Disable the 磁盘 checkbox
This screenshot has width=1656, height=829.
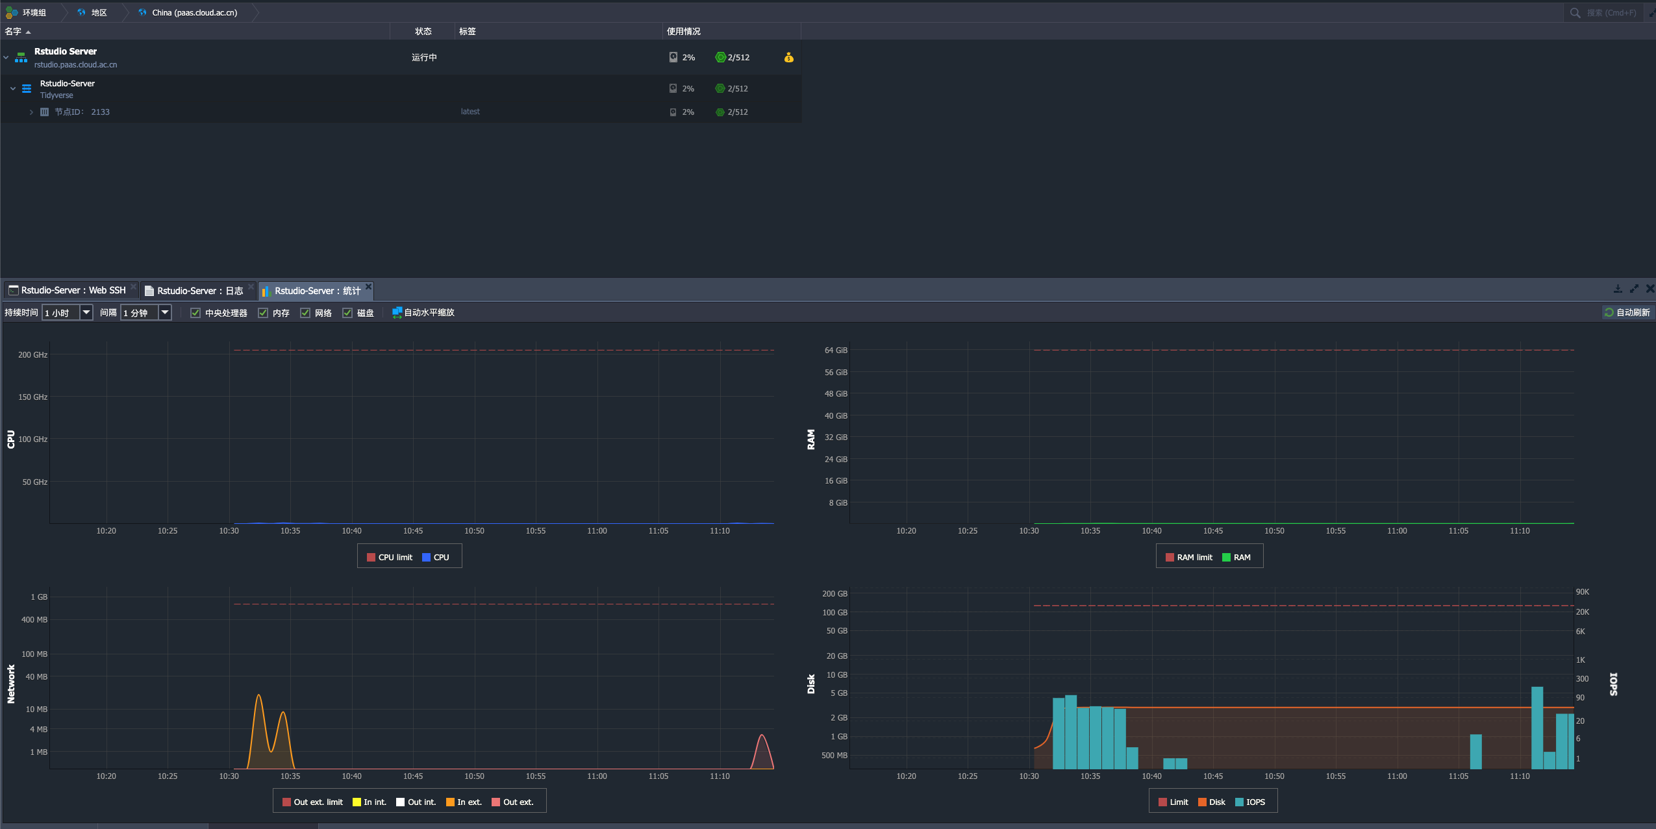coord(347,313)
